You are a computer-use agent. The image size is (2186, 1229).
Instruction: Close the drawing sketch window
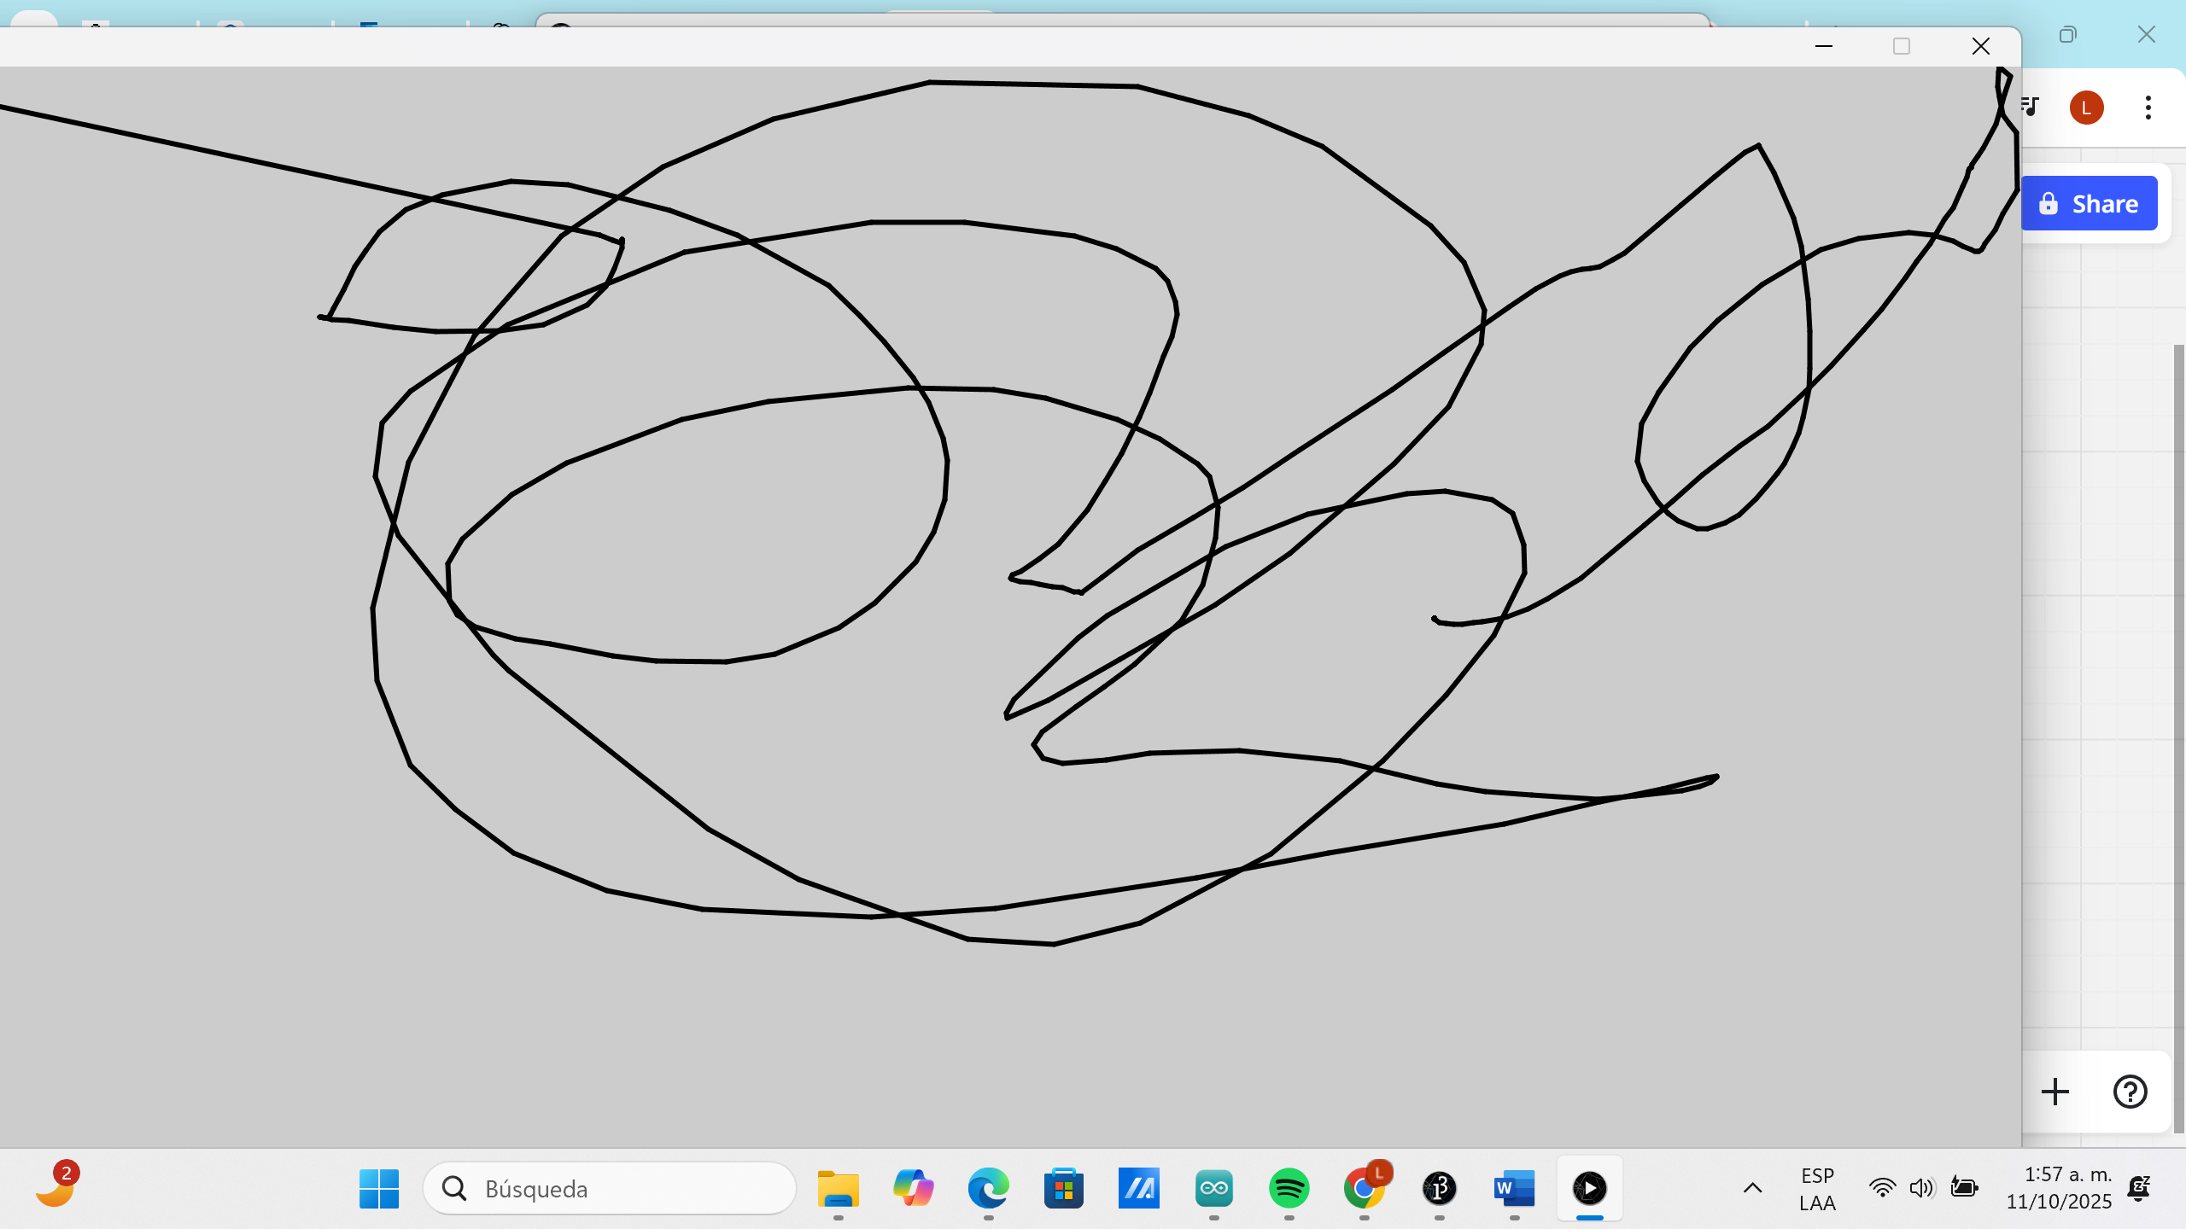1981,46
